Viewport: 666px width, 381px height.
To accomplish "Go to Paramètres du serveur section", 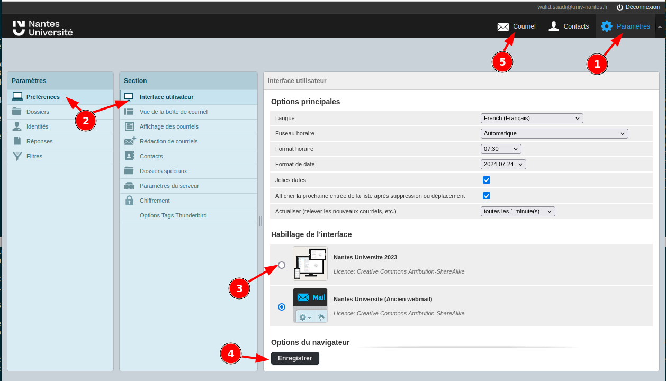I will click(169, 186).
